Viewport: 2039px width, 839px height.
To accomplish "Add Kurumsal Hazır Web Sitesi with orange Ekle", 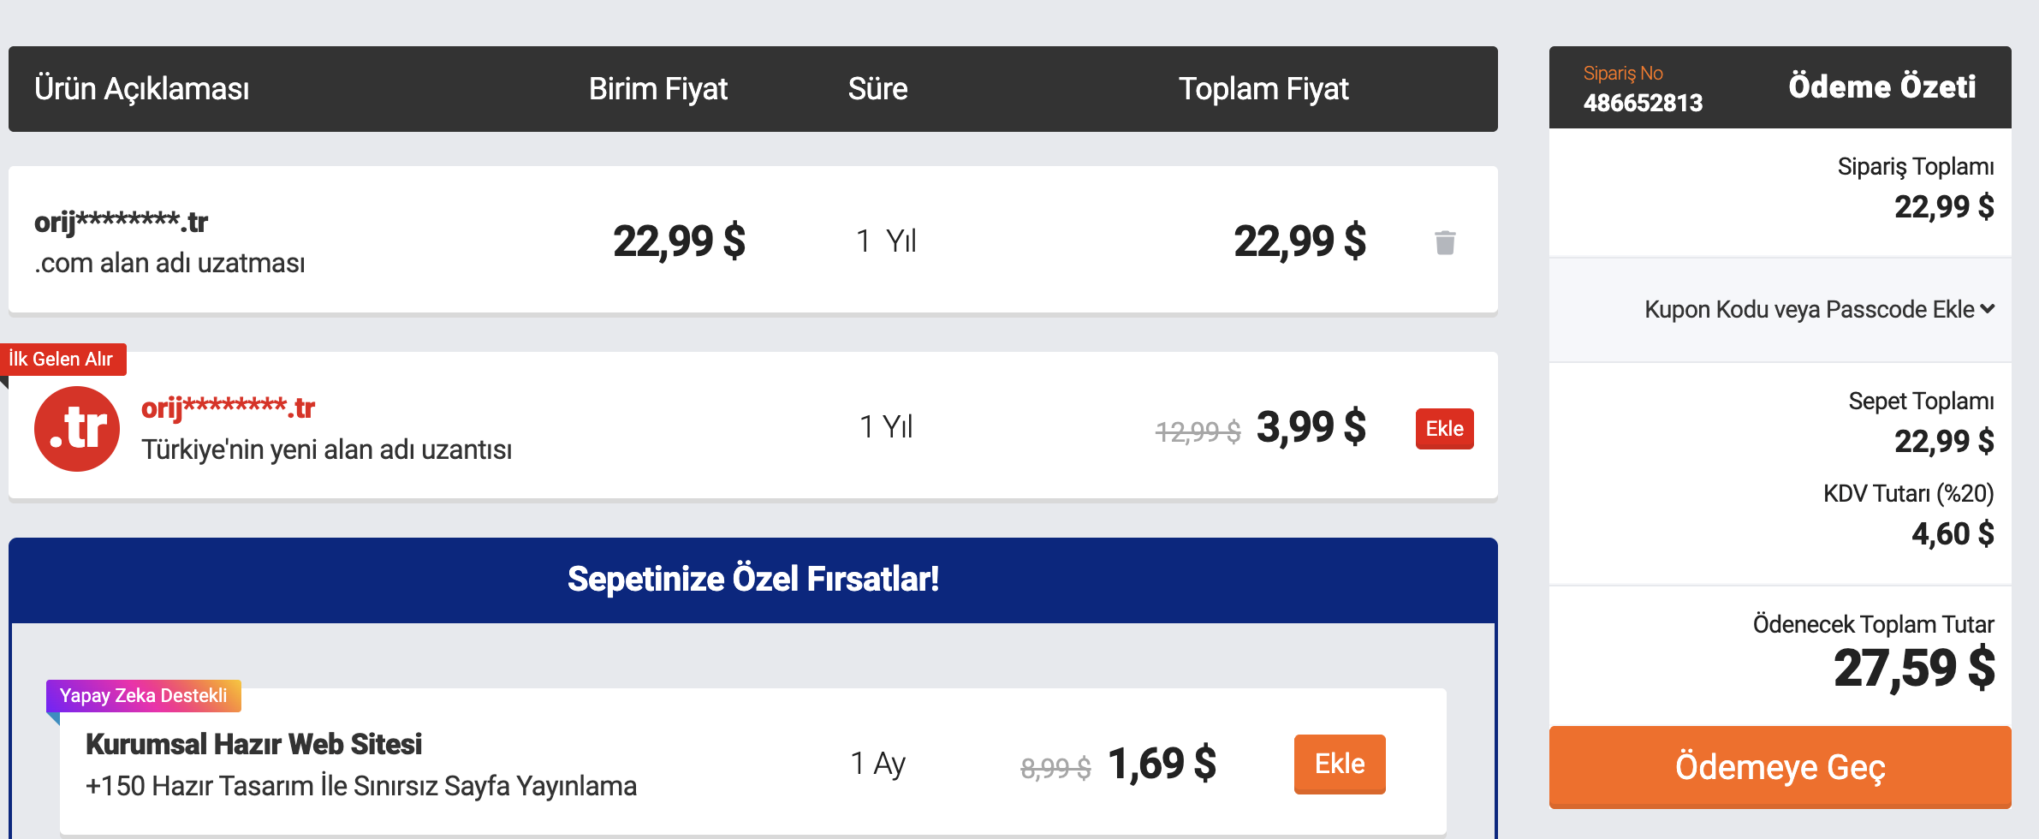I will tap(1340, 764).
